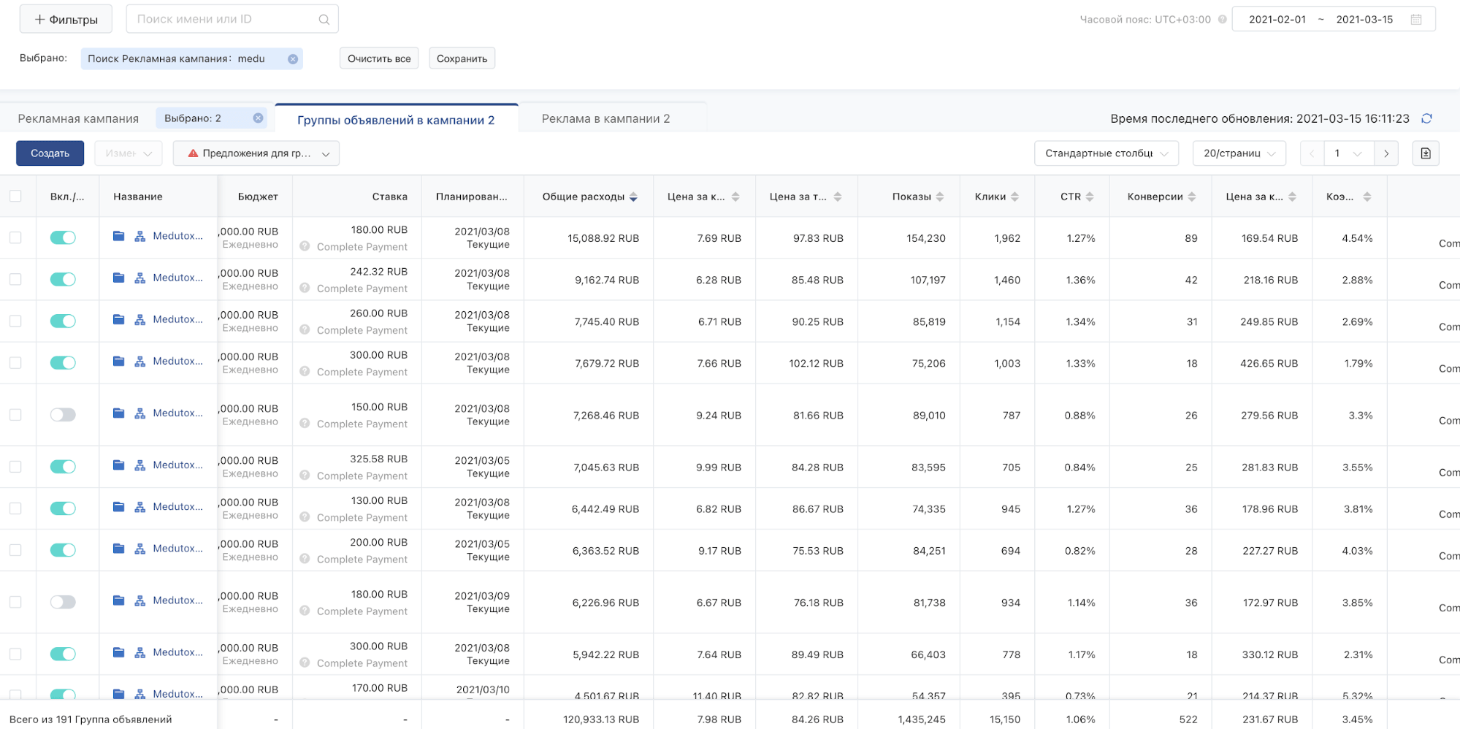
Task: Go to next page arrow
Action: point(1386,153)
